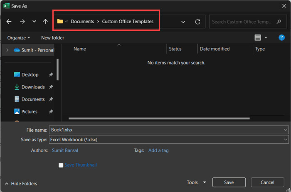This screenshot has width=291, height=192.
Task: Go back using the left arrow
Action: point(9,22)
